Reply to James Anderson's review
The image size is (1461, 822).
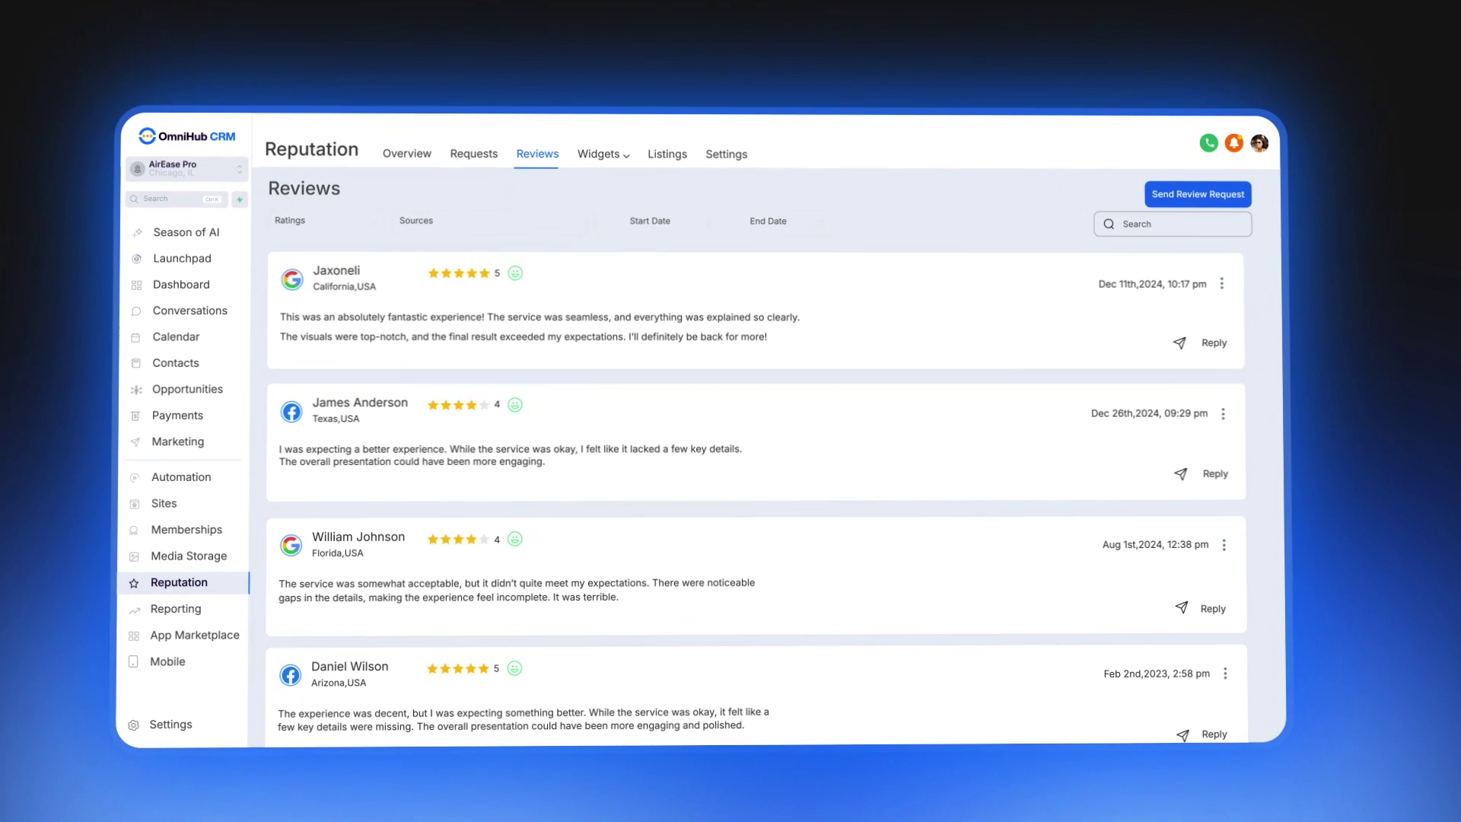click(1214, 474)
